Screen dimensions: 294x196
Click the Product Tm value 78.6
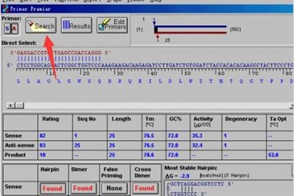[149, 155]
